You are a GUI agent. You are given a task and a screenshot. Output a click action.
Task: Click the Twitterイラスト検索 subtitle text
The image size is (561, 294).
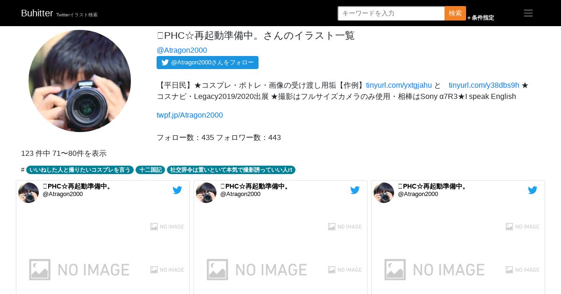click(77, 15)
